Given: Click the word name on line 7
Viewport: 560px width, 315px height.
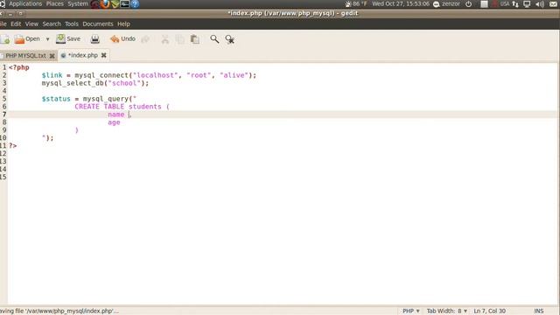Looking at the screenshot, I should click(116, 115).
